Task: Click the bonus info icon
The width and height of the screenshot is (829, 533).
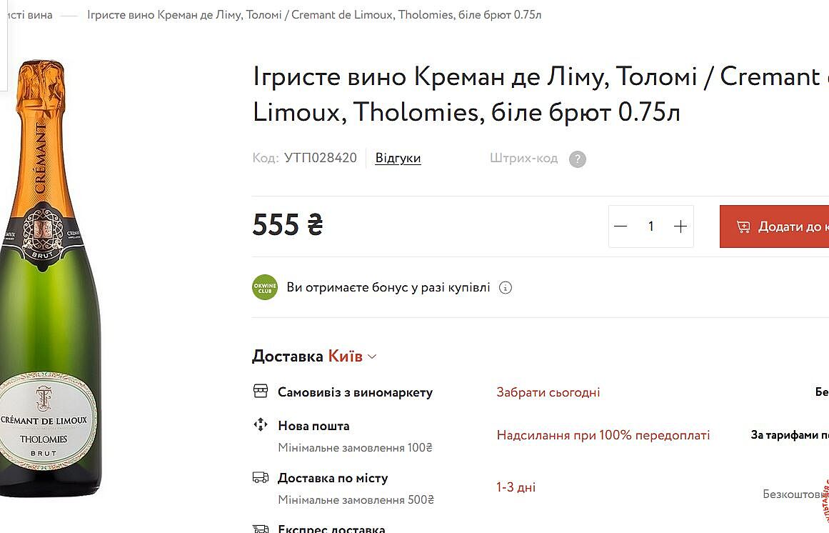Action: 506,288
